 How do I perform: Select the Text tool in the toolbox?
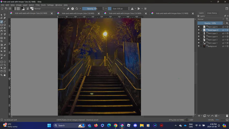point(5,15)
